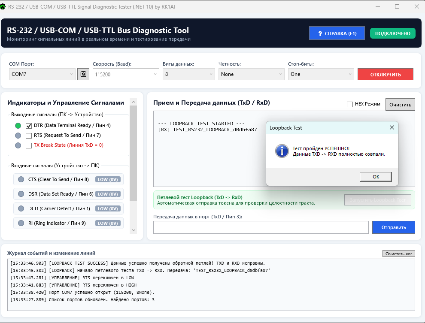Toggle the HEX Режим checkbox

click(350, 104)
